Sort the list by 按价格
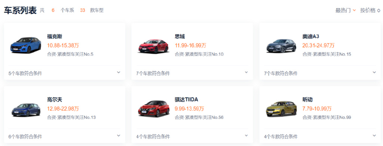The height and width of the screenshot is (146, 383). pos(370,10)
